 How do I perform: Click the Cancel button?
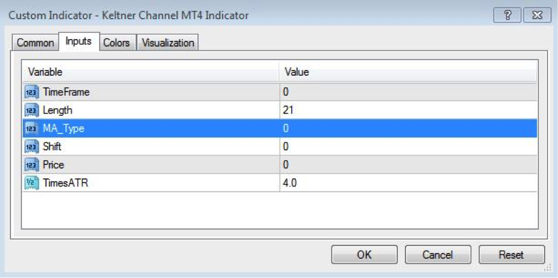[x=437, y=255]
